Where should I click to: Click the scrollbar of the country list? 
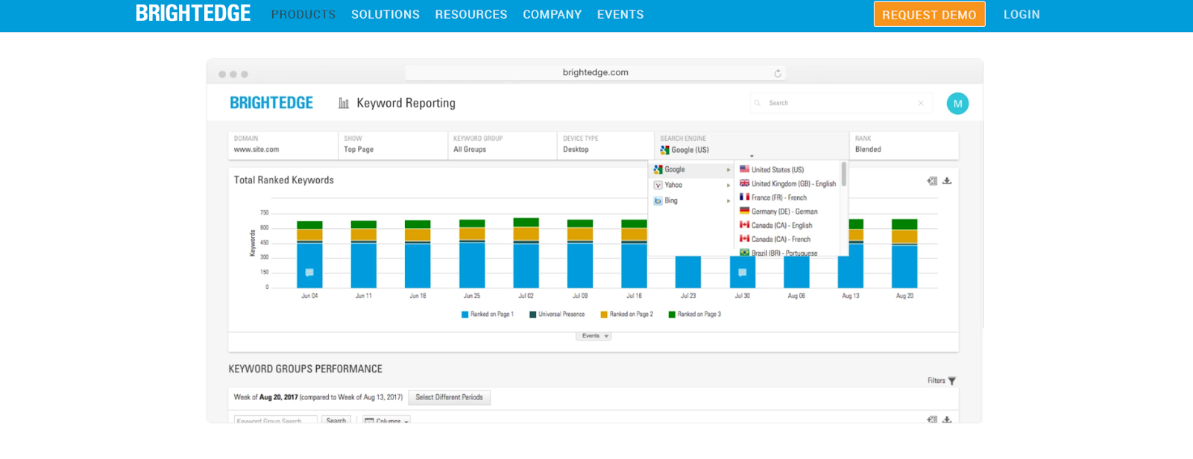point(844,174)
